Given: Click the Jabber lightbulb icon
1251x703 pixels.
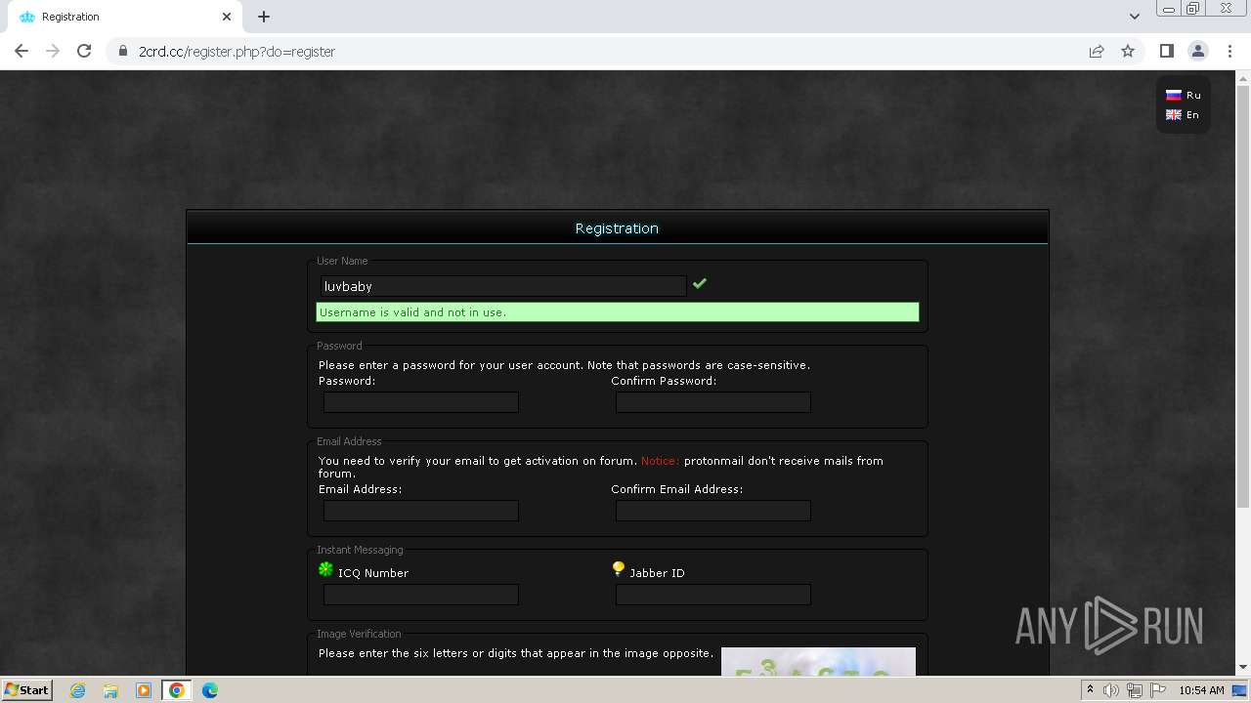Looking at the screenshot, I should (618, 569).
